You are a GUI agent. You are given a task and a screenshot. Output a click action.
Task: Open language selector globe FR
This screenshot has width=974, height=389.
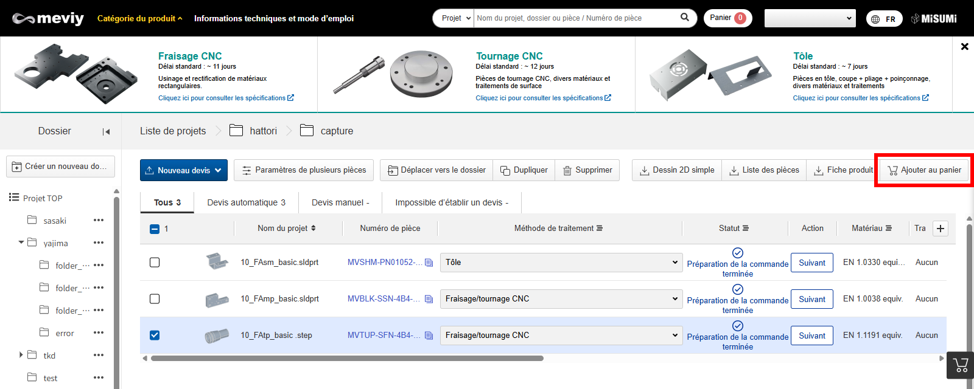(883, 19)
